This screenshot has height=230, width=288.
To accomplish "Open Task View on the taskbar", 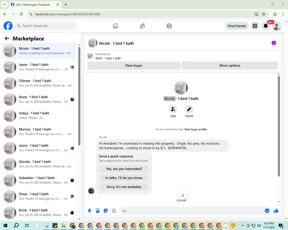I will (x=27, y=225).
